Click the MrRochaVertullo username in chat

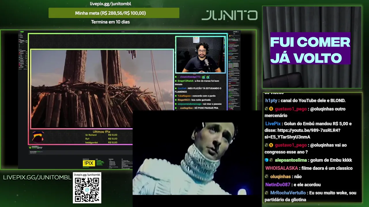288,193
